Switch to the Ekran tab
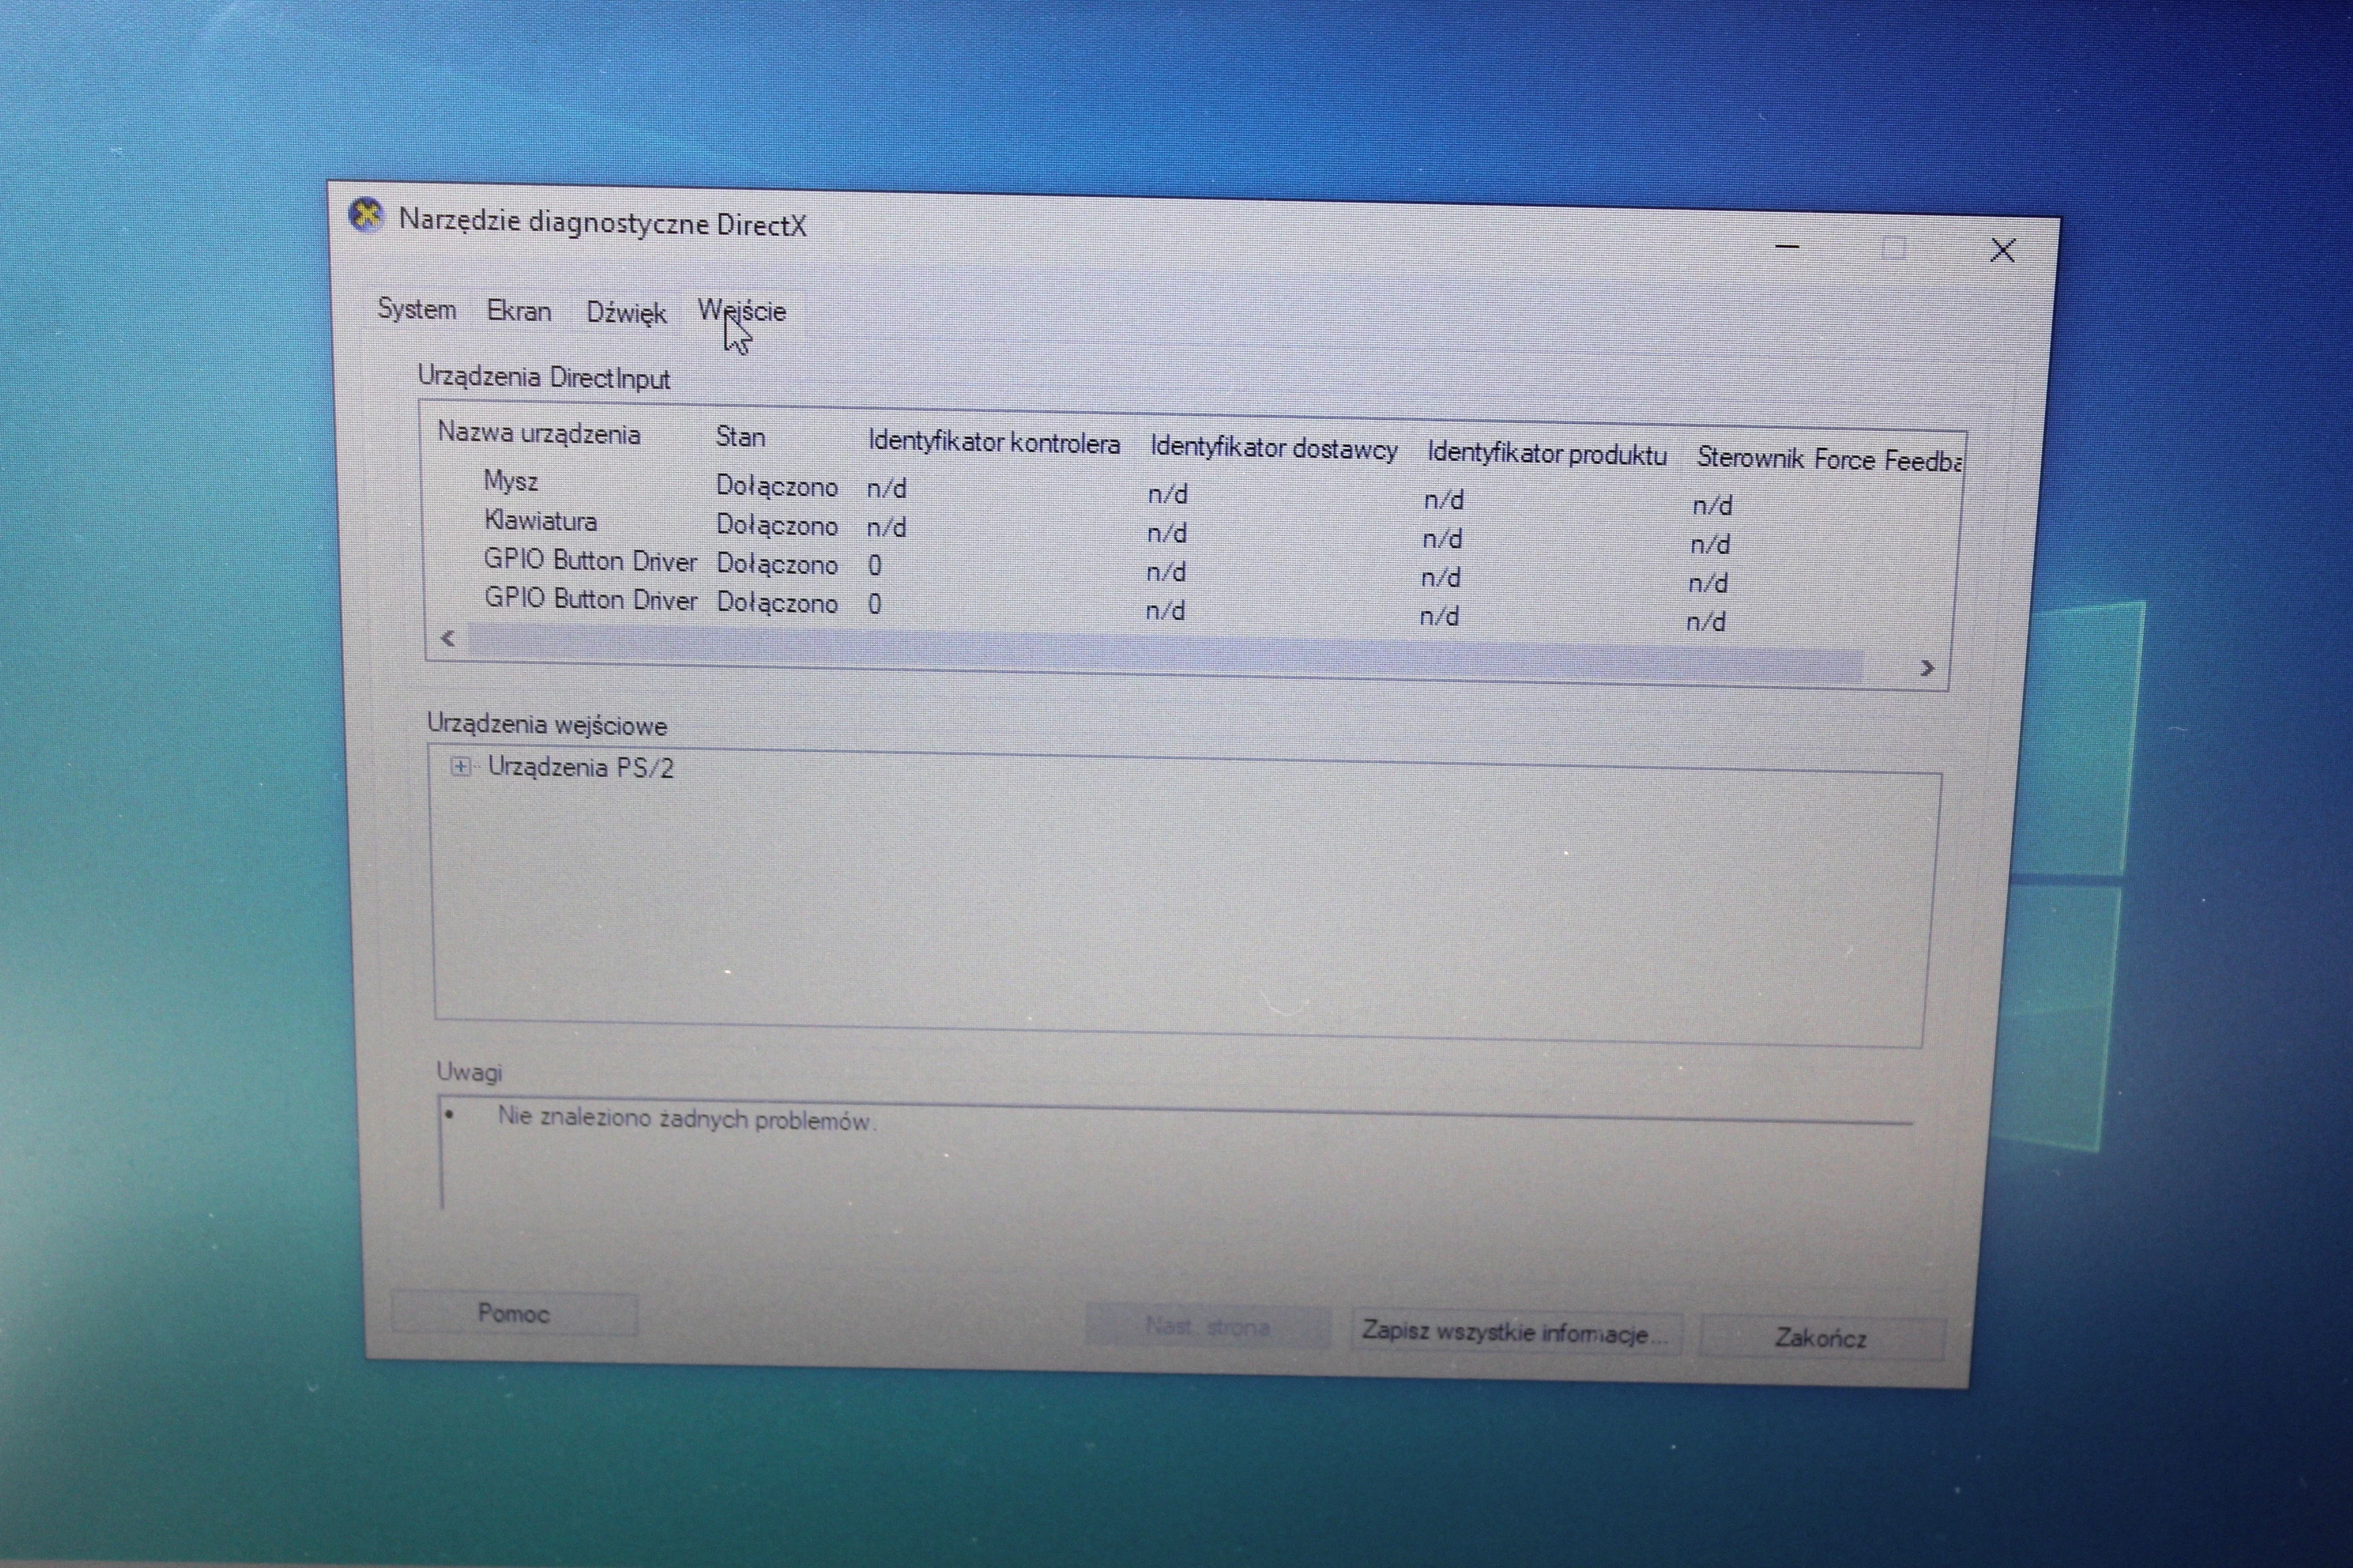 [518, 311]
